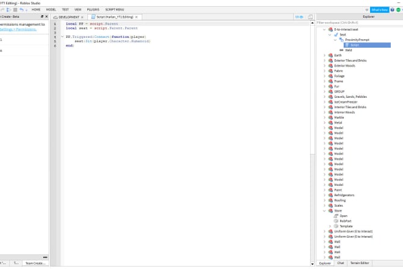The width and height of the screenshot is (403, 269).
Task: Expand the Earth folder
Action: point(324,56)
